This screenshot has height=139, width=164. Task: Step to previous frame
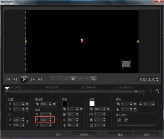click(x=15, y=79)
